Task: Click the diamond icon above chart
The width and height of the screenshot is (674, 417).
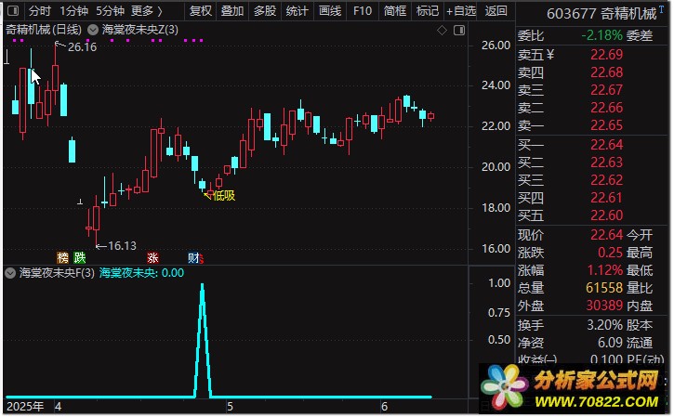Action: pos(442,30)
